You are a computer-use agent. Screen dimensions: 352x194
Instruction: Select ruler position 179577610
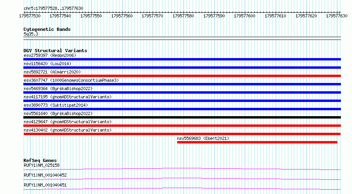point(275,16)
